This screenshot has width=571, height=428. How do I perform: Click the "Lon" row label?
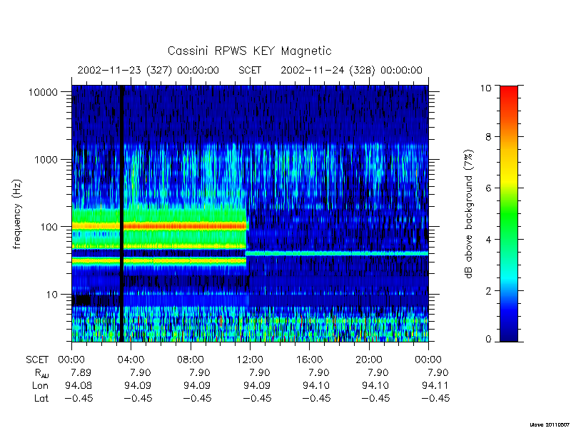[40, 385]
